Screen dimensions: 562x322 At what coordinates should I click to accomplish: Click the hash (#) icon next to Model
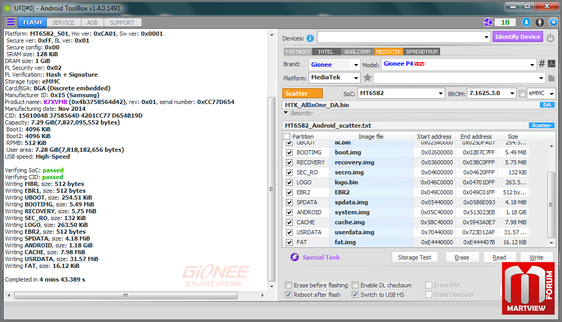click(542, 64)
